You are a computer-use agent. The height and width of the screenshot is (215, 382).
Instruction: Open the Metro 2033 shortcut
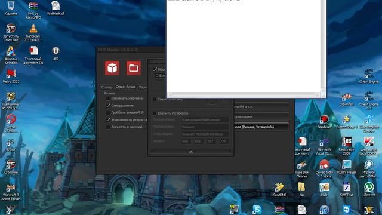point(11,76)
